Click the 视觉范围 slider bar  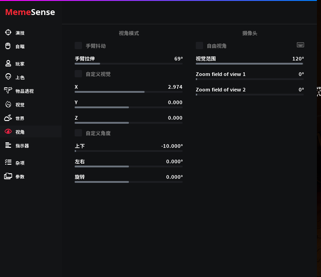(x=250, y=64)
